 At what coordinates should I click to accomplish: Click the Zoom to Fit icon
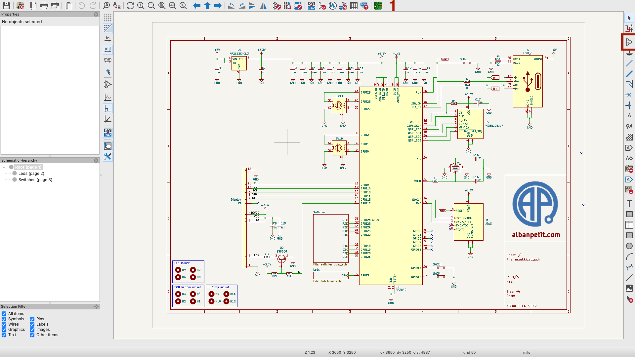tap(162, 6)
